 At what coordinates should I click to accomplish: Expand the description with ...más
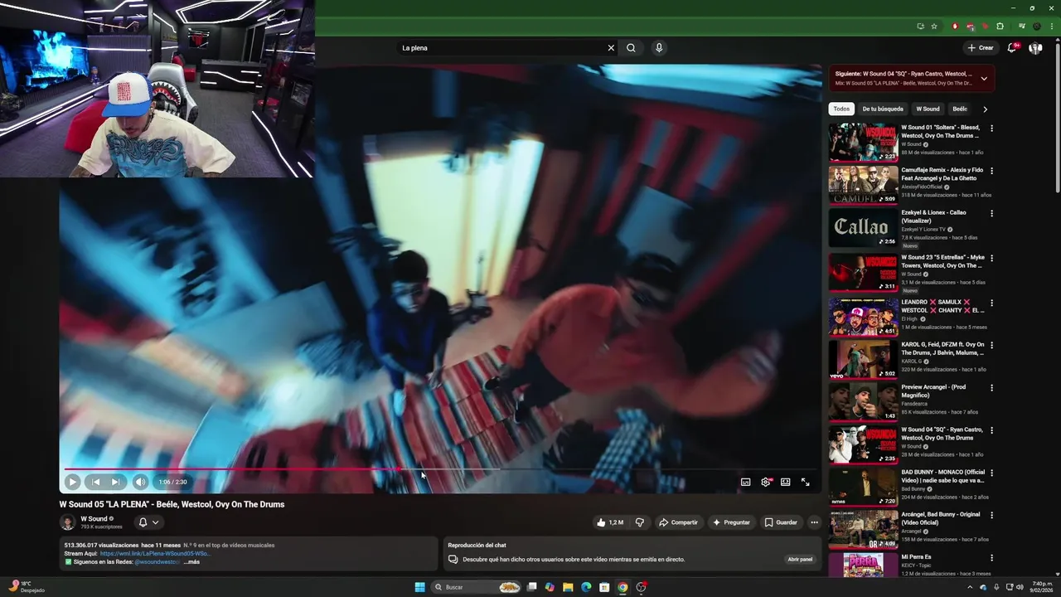click(x=191, y=561)
